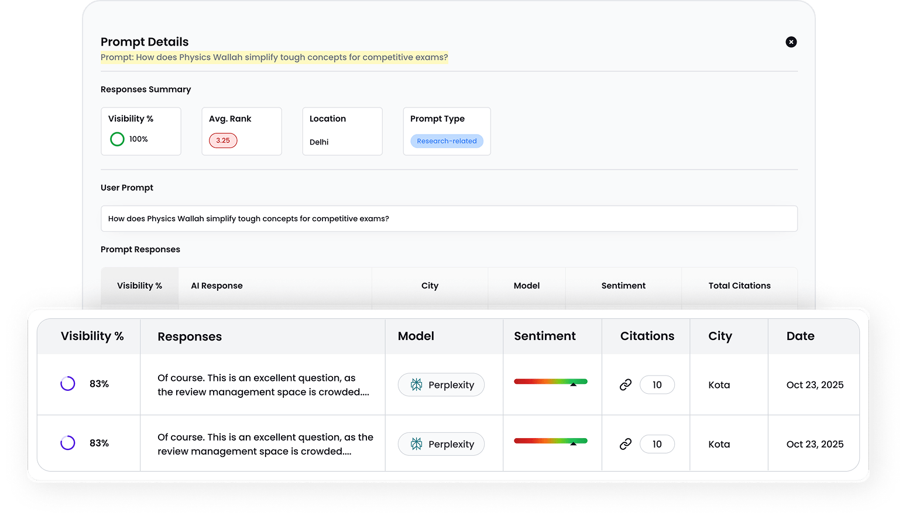906x519 pixels.
Task: Open the second row citations count 10
Action: 657,444
